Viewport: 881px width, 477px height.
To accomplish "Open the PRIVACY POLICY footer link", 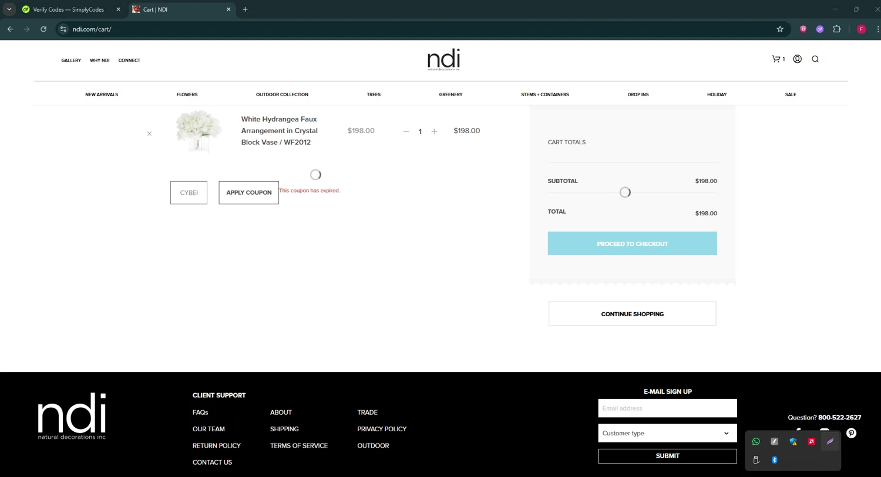I will 382,429.
